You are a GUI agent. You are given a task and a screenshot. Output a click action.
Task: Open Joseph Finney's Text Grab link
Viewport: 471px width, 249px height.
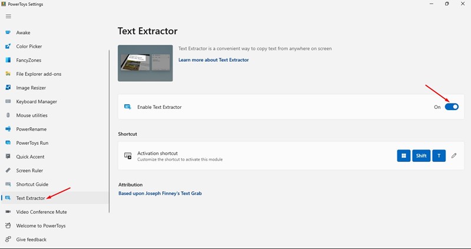(160, 193)
